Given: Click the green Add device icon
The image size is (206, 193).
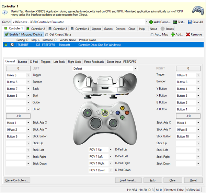Looking at the screenshot, I should coord(172,35).
